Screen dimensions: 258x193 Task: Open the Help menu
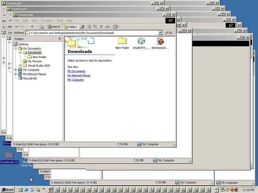click(70, 21)
